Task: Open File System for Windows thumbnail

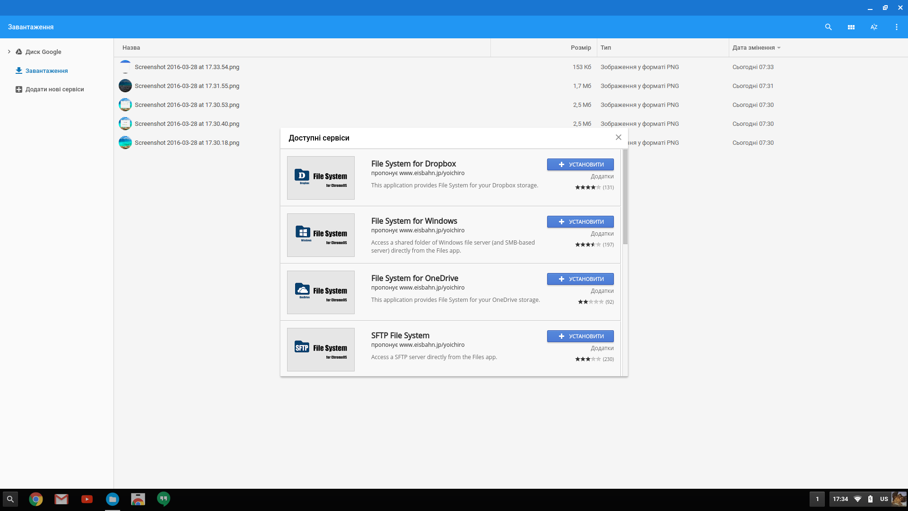Action: (x=321, y=235)
